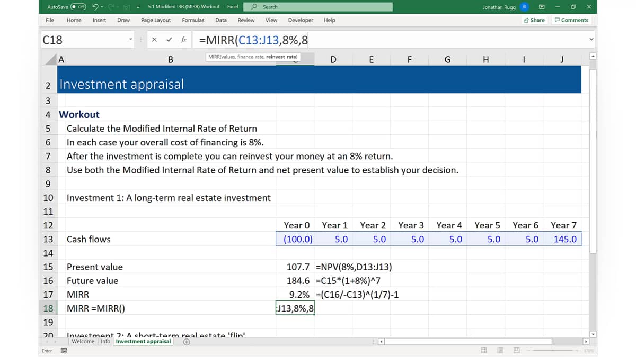Open the Insert ribbon tab

pyautogui.click(x=99, y=20)
